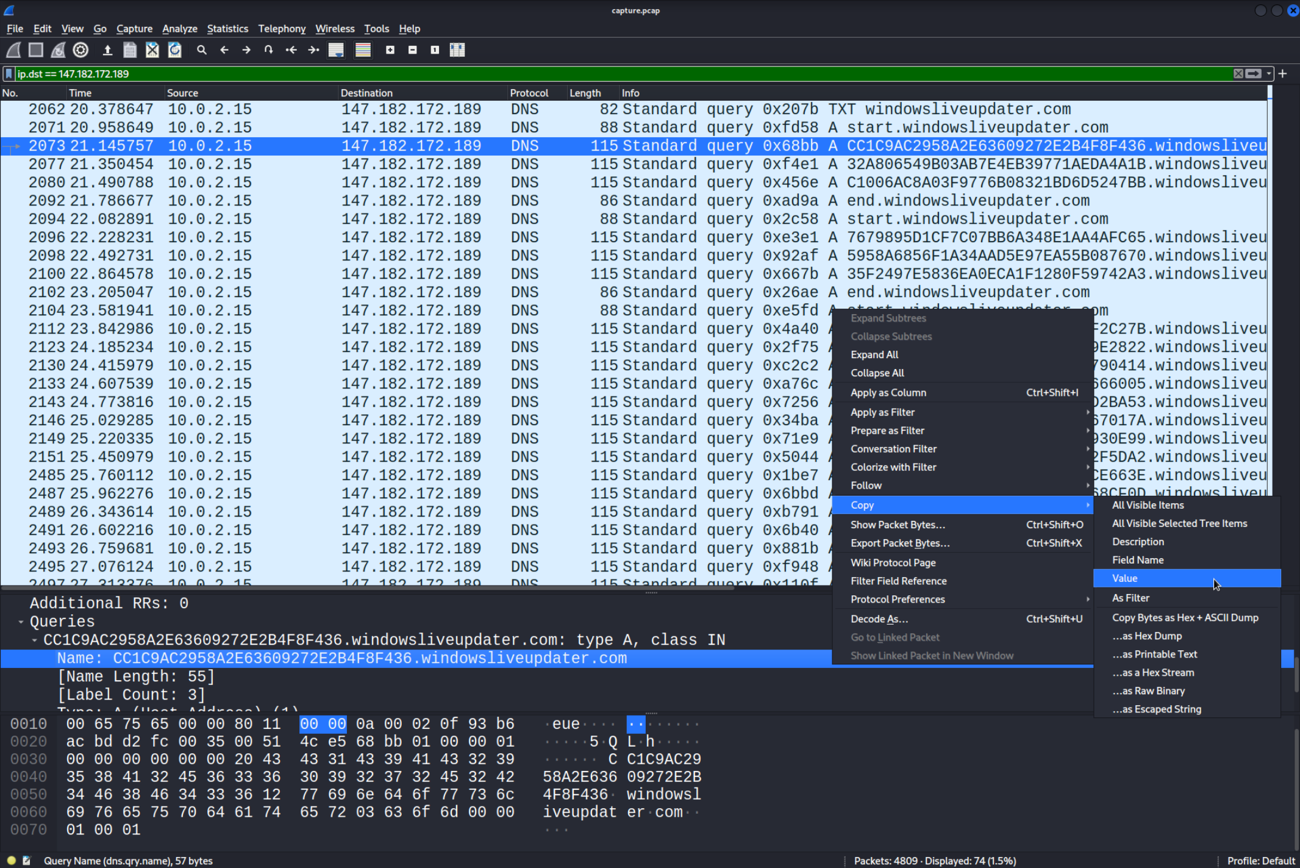Click the display filter input field
Viewport: 1300px width, 868px height.
click(622, 74)
